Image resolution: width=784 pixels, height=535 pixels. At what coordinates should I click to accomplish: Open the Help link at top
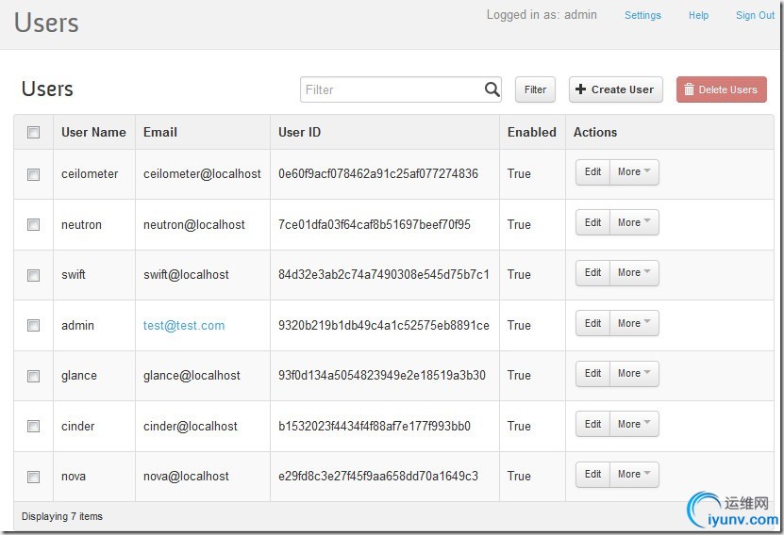698,15
